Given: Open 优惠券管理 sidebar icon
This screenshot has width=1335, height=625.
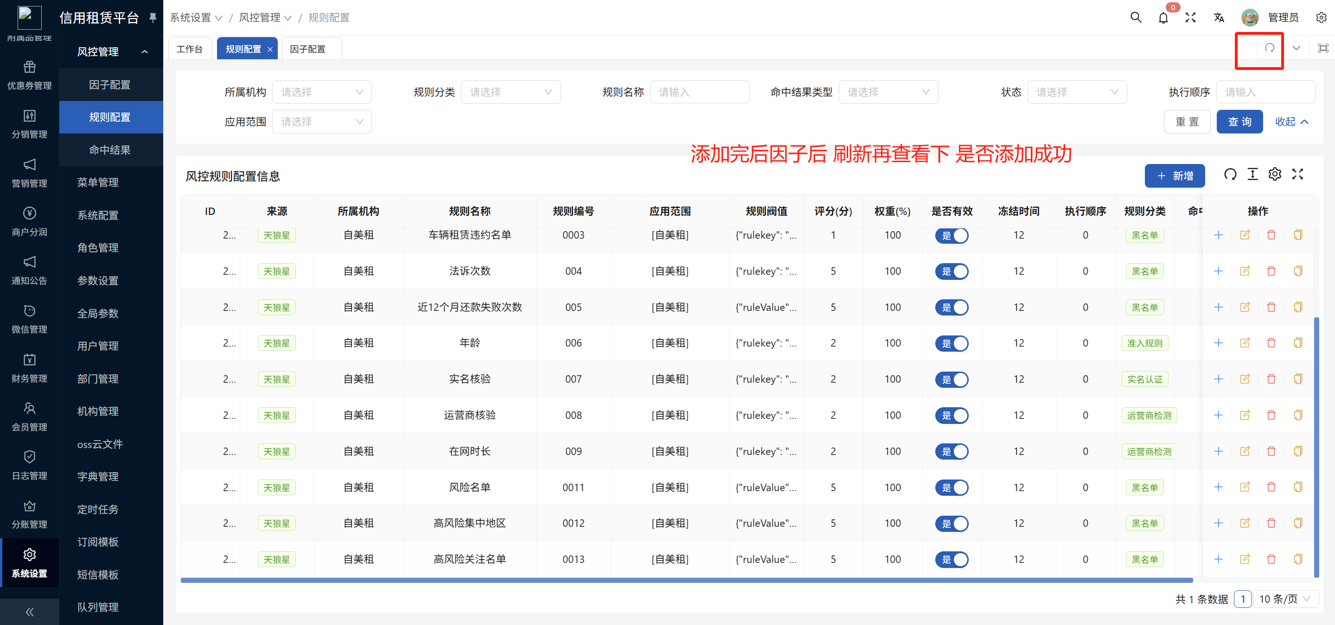Looking at the screenshot, I should [30, 67].
